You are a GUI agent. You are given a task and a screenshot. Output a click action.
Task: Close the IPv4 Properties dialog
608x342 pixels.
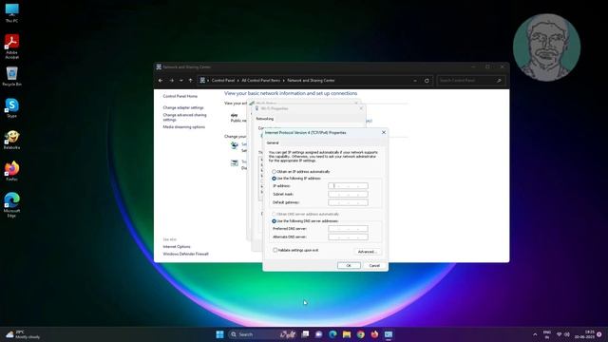click(x=384, y=132)
